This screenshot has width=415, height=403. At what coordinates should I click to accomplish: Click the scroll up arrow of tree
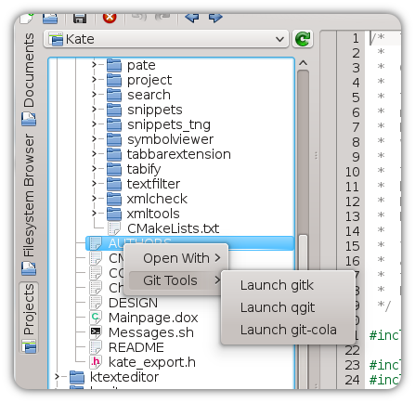303,63
